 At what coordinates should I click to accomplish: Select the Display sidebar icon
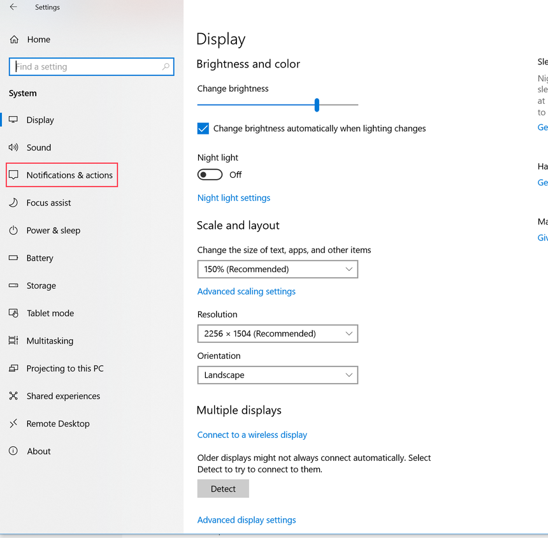point(14,120)
